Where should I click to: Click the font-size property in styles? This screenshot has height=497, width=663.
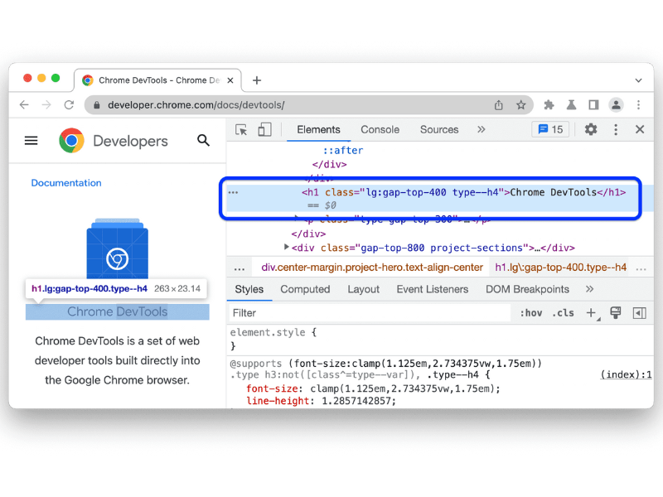coord(273,388)
